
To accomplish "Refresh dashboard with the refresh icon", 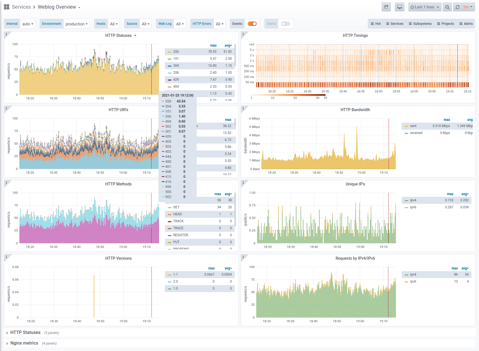I will coord(458,7).
